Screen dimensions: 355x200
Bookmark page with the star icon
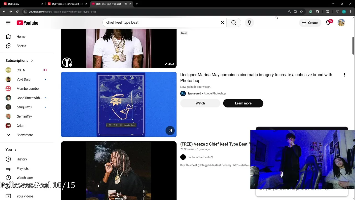click(301, 12)
